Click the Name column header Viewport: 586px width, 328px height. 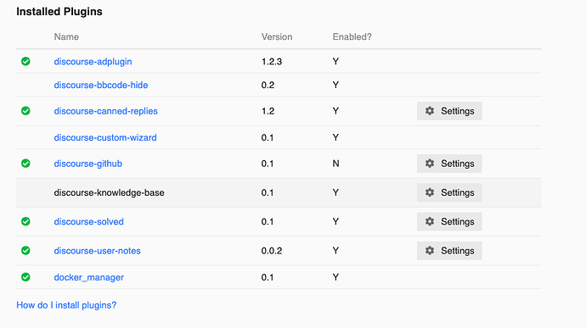point(66,36)
